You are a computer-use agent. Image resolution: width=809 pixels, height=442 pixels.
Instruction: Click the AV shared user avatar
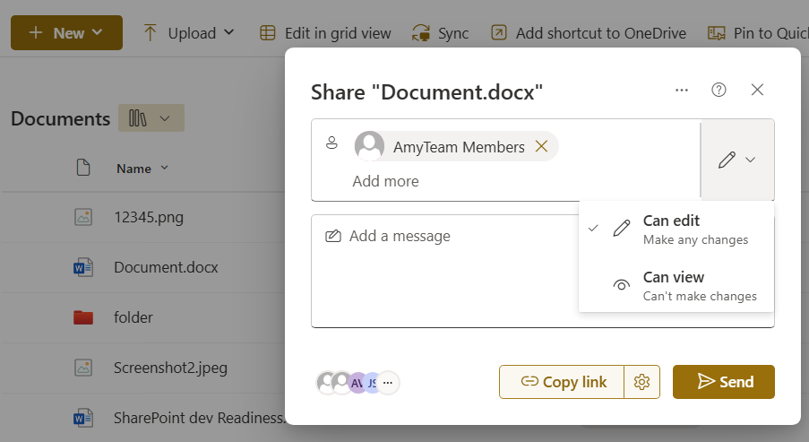click(x=357, y=383)
